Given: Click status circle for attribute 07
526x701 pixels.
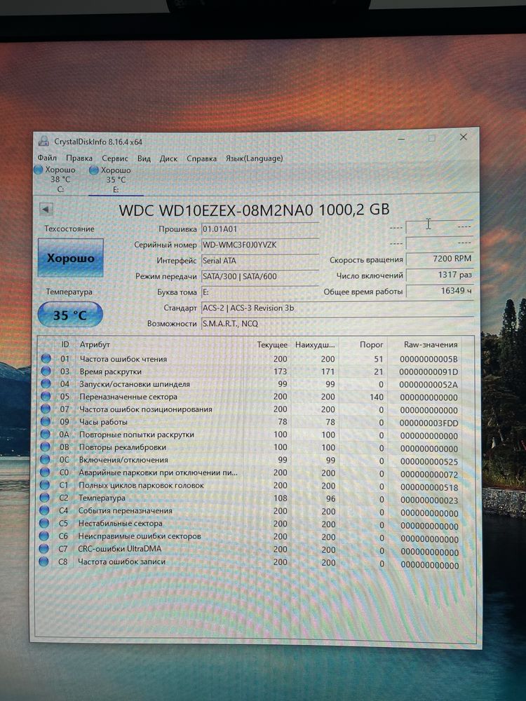Looking at the screenshot, I should click(46, 409).
